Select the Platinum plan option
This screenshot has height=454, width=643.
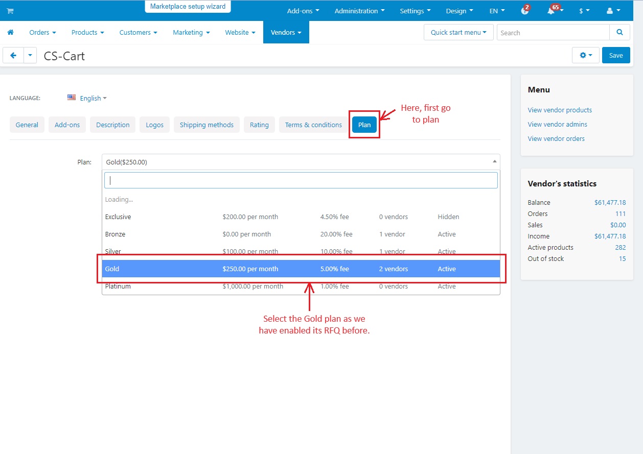[x=301, y=286]
